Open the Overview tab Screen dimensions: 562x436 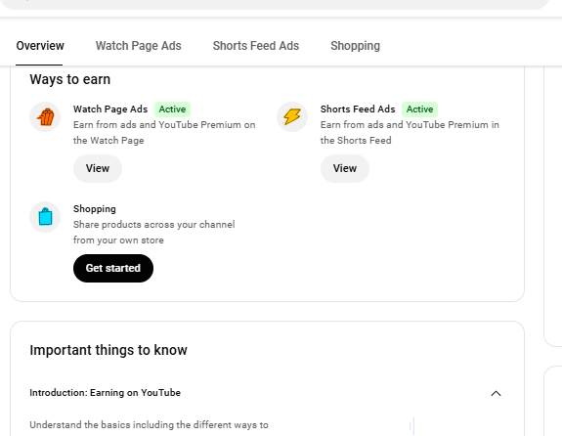[x=40, y=46]
